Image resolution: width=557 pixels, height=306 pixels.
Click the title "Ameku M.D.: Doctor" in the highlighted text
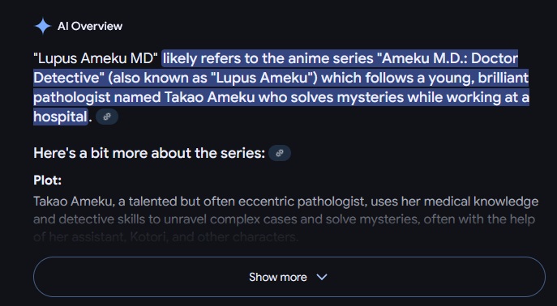tap(450, 58)
